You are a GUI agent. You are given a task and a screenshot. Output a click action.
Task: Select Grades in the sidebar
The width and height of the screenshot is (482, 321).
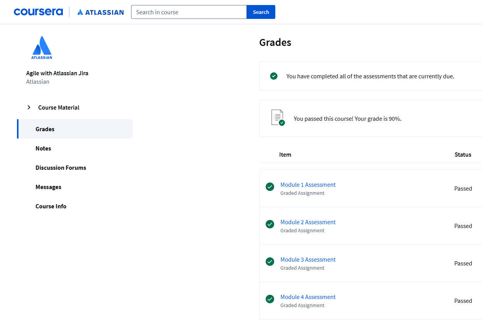click(x=76, y=129)
